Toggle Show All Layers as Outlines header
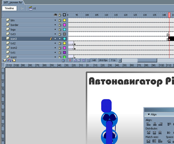Image resolution: width=174 pixels, height=144 pixels. [64, 15]
